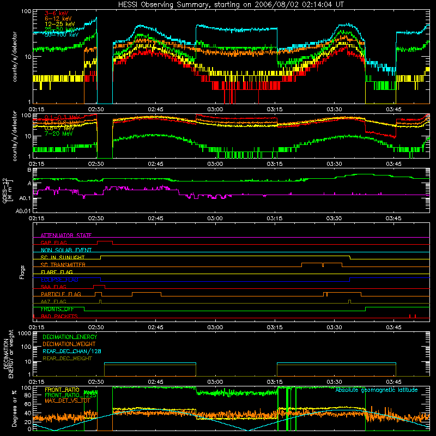The width and height of the screenshot is (436, 436).
Task: Select the DECIMATION_WEIGHT legend label
Action: coord(69,344)
